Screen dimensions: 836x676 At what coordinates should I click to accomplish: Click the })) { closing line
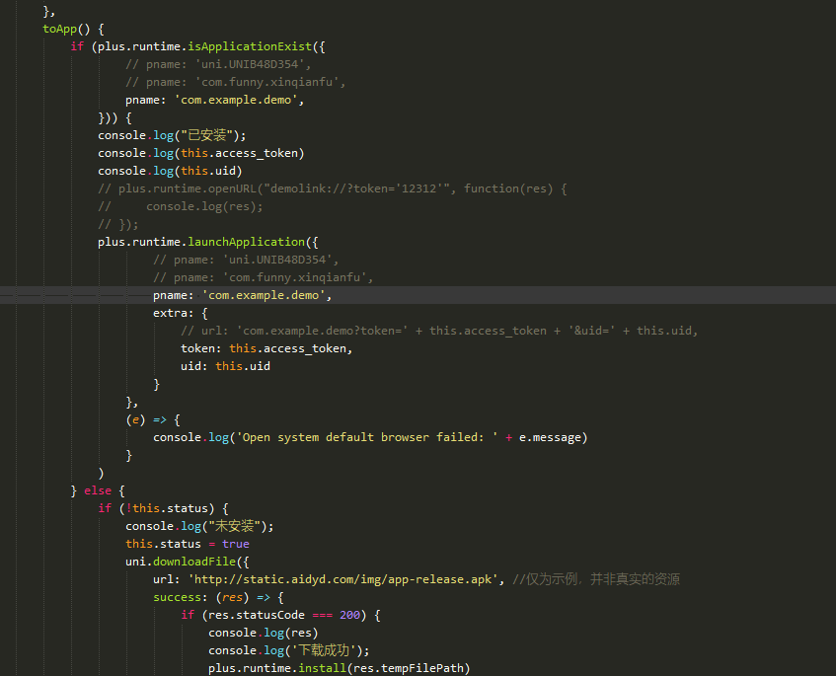(114, 117)
